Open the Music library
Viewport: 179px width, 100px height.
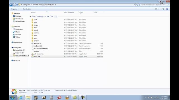(x=17, y=32)
